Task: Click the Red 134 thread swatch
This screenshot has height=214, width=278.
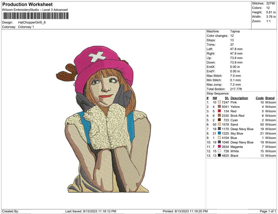Action: [x=219, y=111]
